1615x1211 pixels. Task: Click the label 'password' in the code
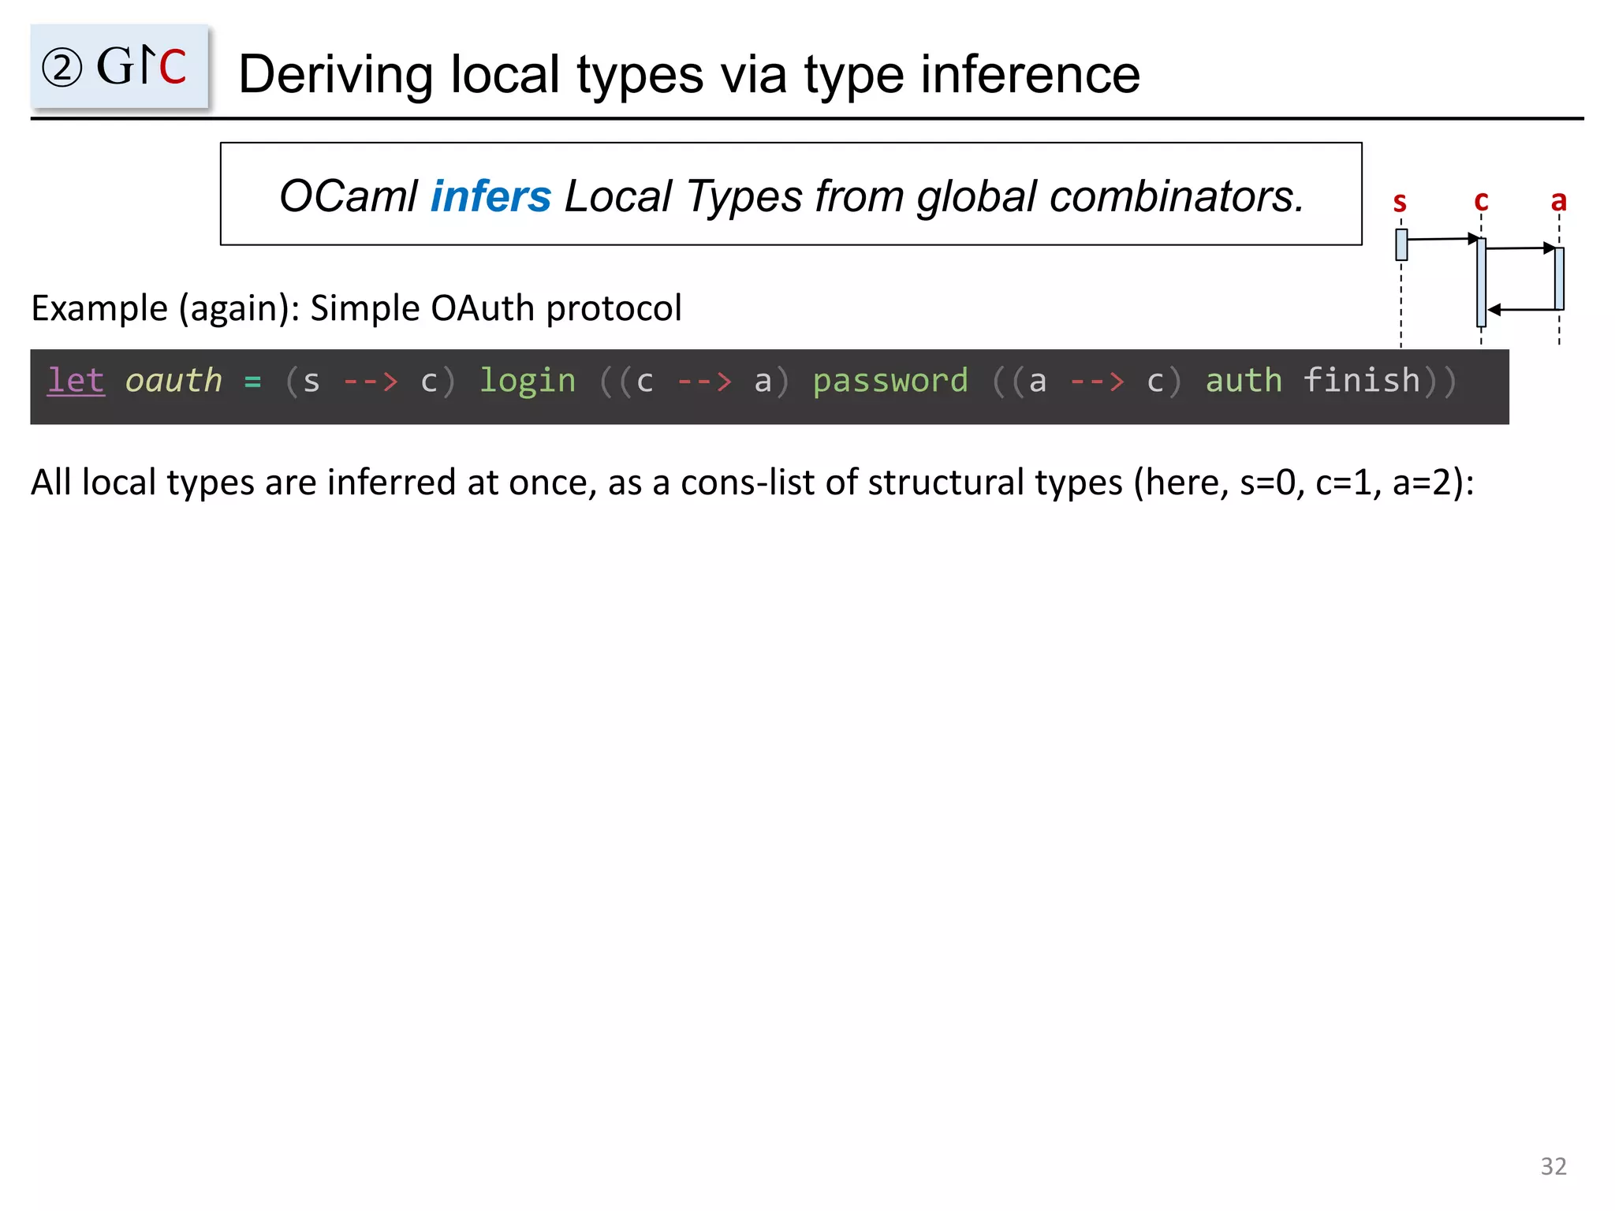890,382
